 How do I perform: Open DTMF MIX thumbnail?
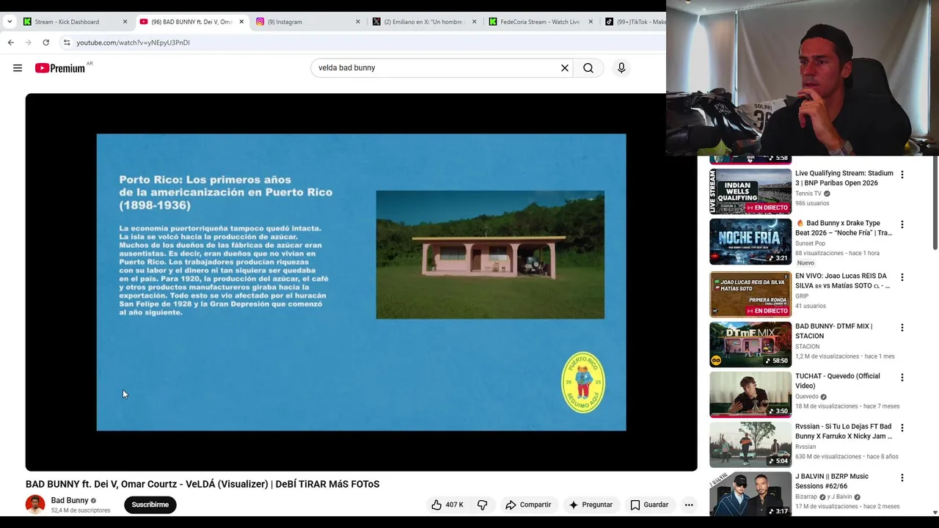click(750, 344)
